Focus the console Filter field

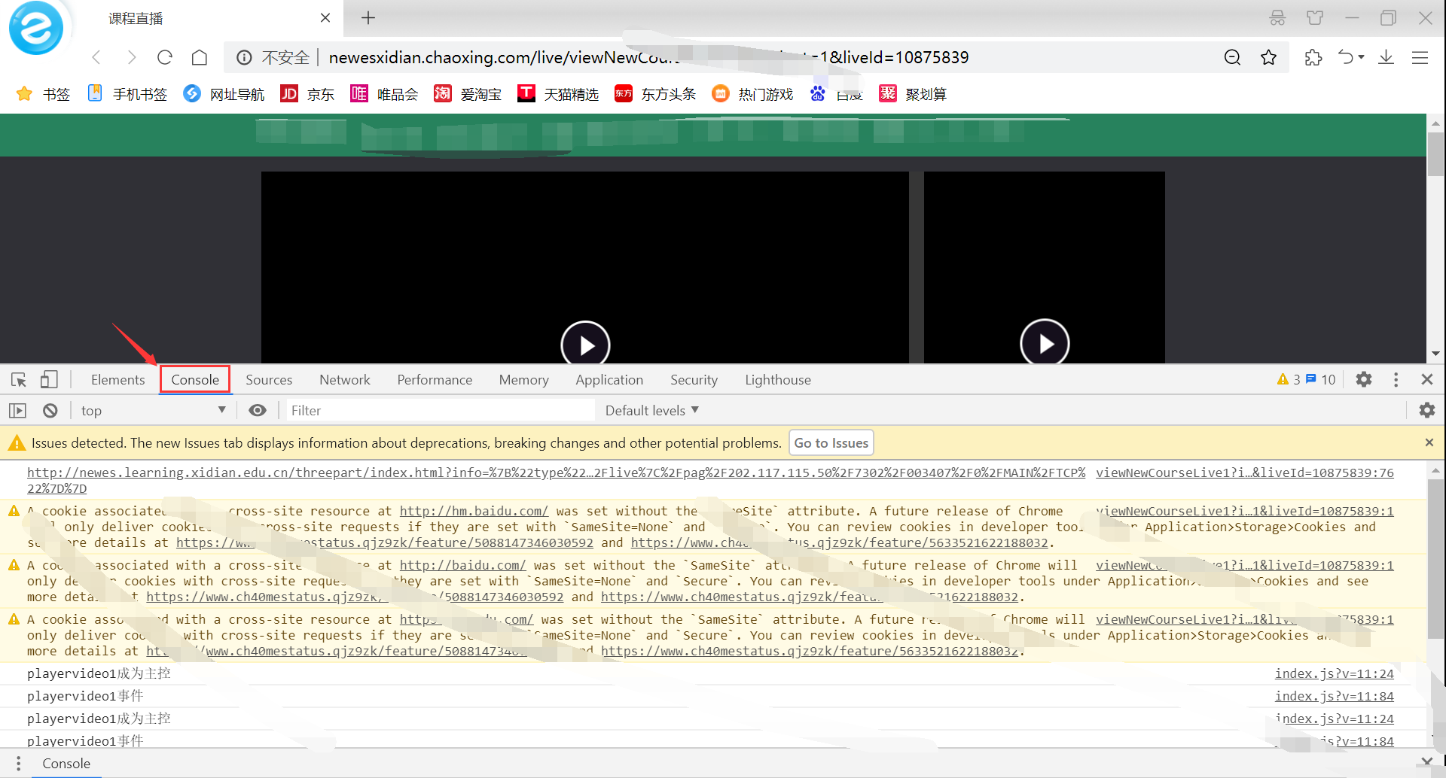point(440,411)
